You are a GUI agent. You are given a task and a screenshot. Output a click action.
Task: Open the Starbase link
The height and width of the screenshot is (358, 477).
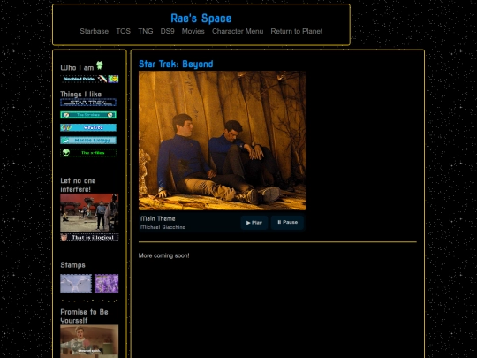coord(94,31)
